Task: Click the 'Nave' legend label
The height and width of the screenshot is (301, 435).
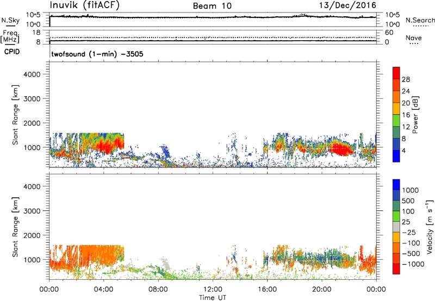Action: (414, 38)
